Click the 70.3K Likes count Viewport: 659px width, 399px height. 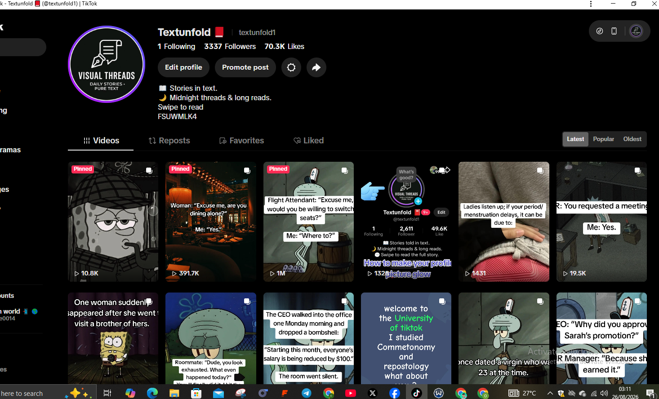(284, 47)
